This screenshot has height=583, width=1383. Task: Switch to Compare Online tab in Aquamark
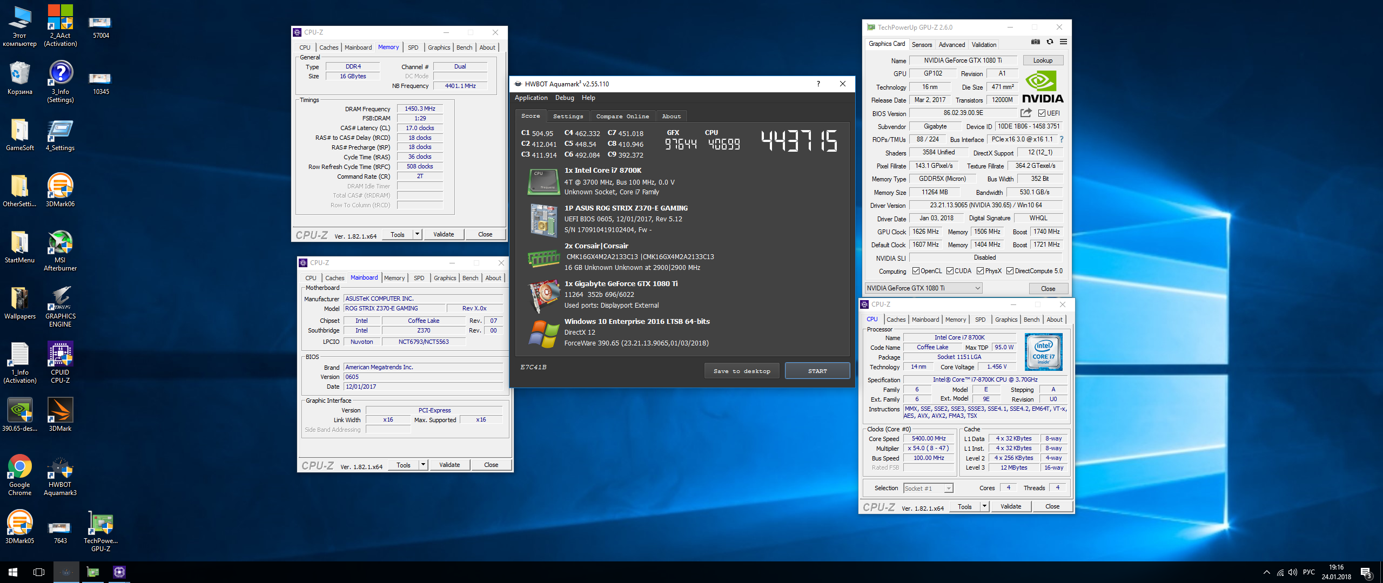622,116
